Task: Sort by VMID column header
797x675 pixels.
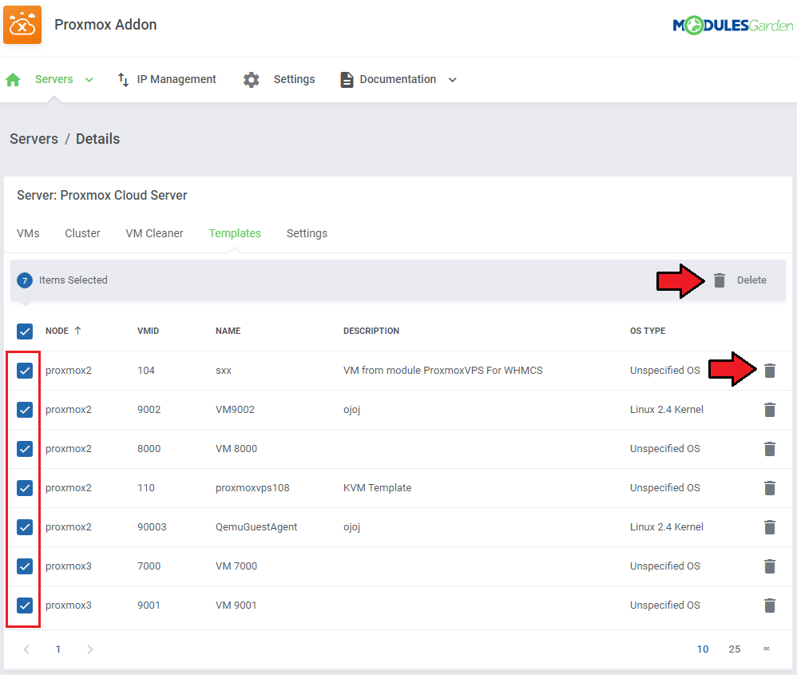Action: pyautogui.click(x=148, y=331)
